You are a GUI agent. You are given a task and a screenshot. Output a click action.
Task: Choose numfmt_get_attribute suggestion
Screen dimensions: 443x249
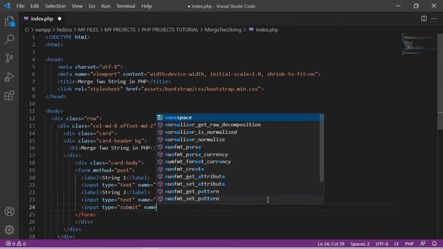coord(240,176)
